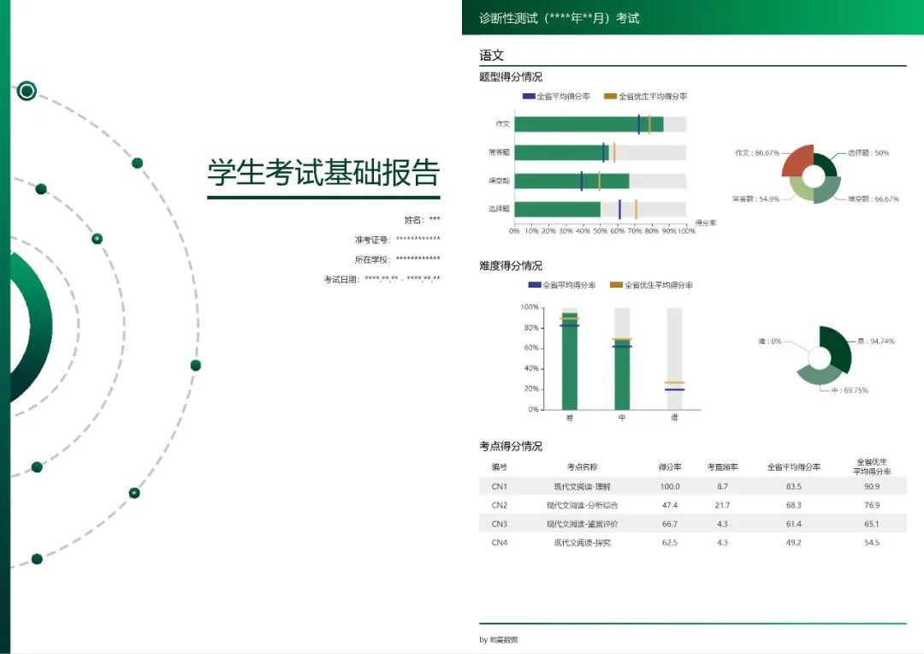The height and width of the screenshot is (654, 924).
Task: Click the 作文 green horizontal bar
Action: [589, 124]
